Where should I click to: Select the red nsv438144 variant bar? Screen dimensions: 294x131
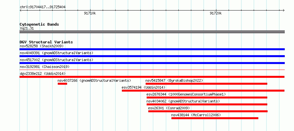(x=215, y=118)
